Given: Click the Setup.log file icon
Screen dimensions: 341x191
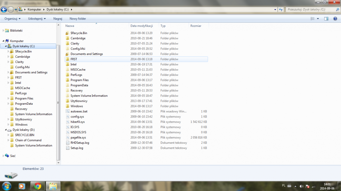Looking at the screenshot, I should tap(67, 148).
